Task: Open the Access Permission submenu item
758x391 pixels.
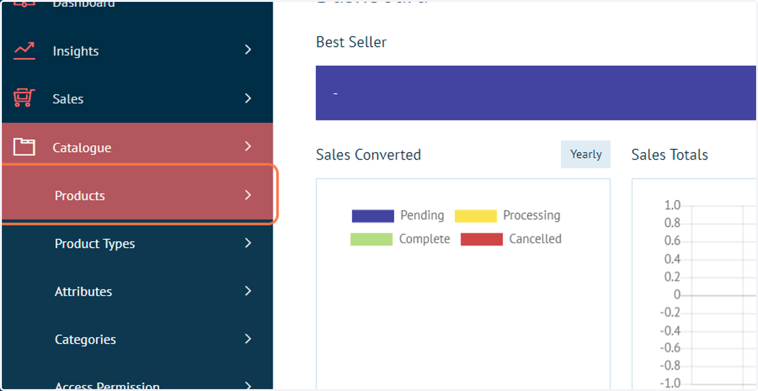Action: [137, 382]
